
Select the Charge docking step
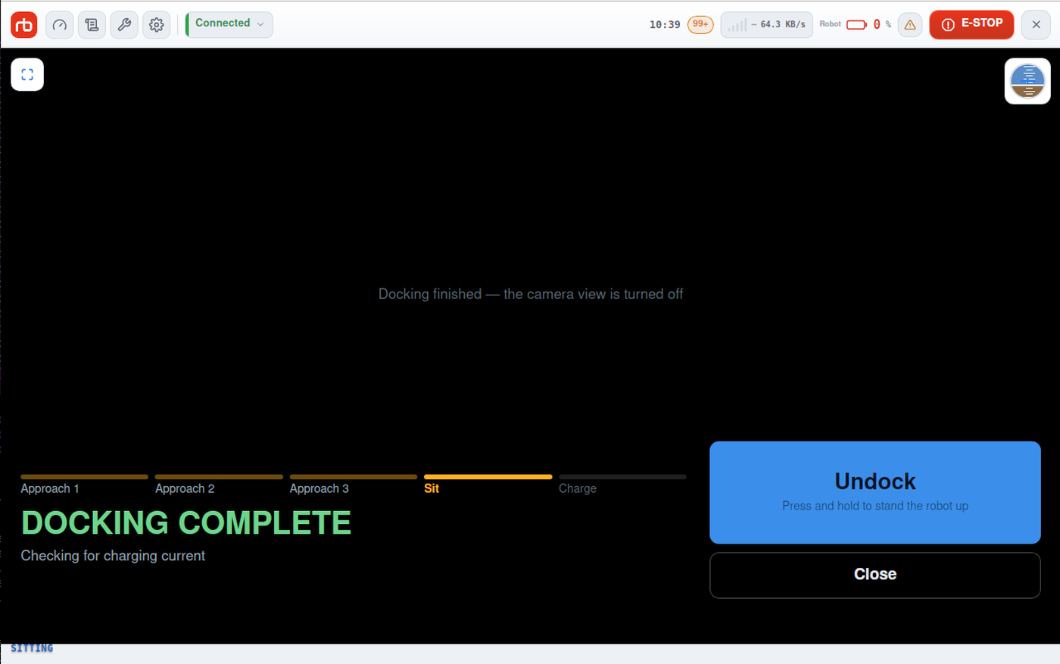[622, 485]
